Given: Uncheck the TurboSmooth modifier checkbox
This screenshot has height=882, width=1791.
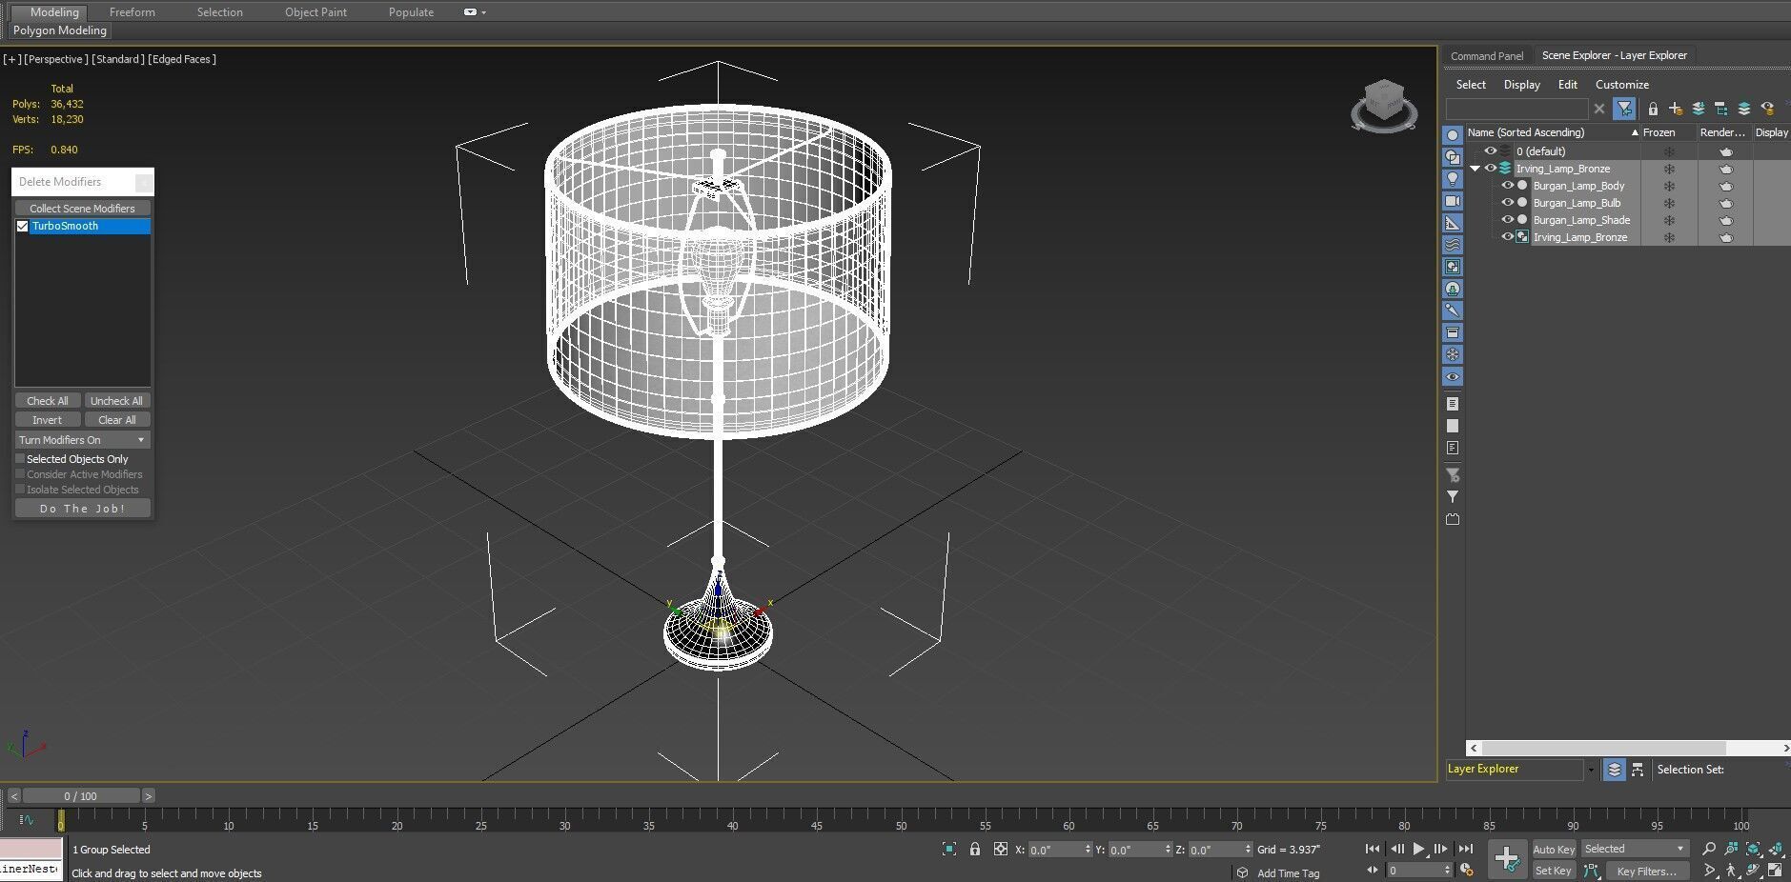Looking at the screenshot, I should coord(23,226).
